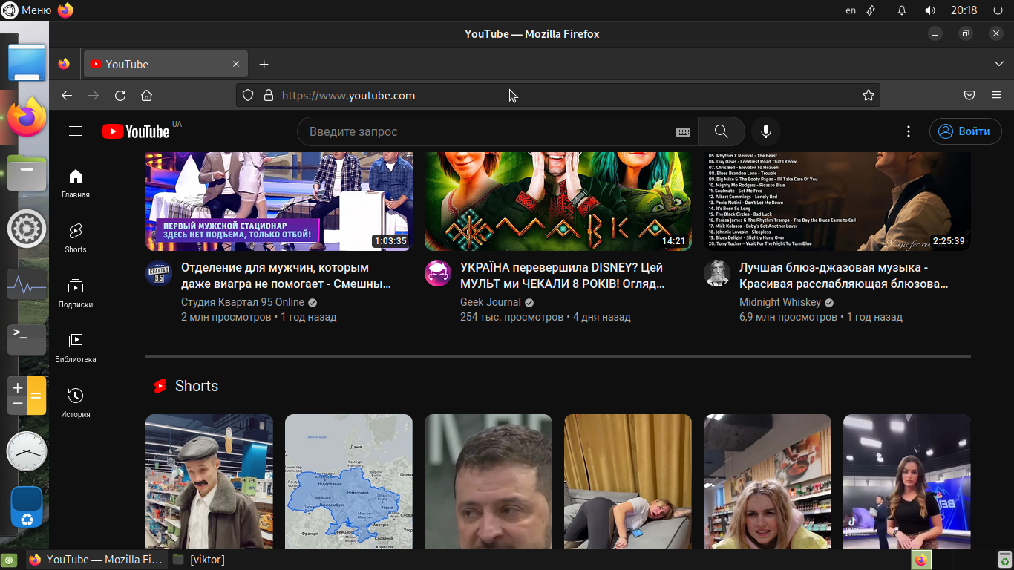1014x570 pixels.
Task: Bookmark this page with the star icon
Action: 868,95
